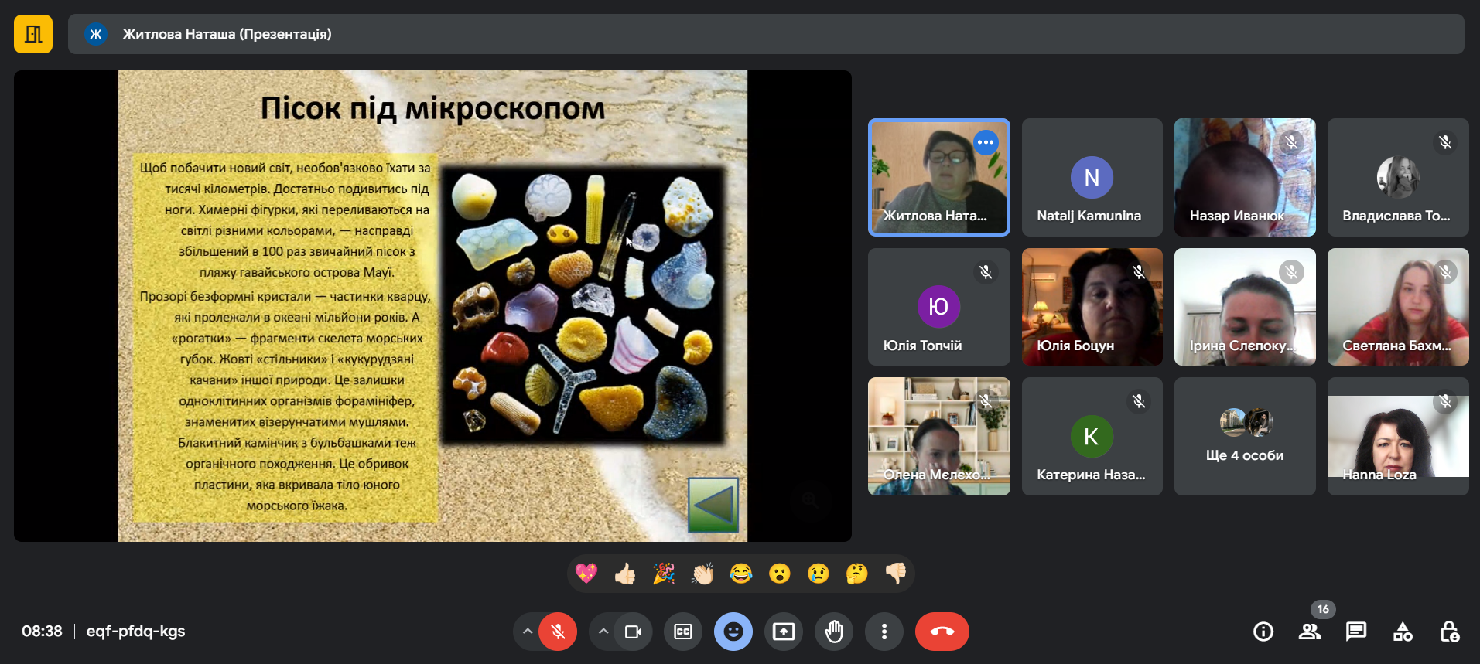Open the meeting chat panel

[1355, 632]
